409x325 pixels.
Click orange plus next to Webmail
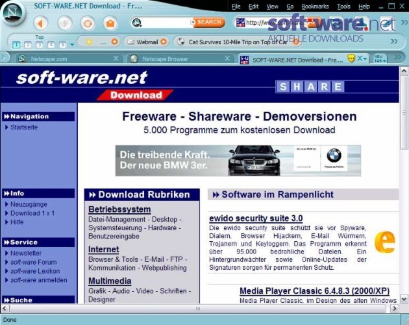[164, 42]
